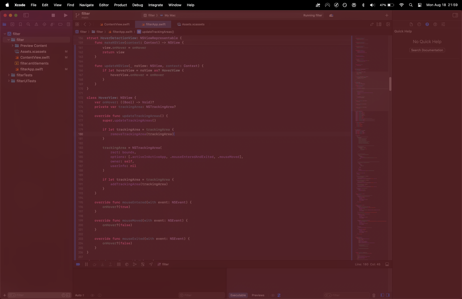Open the History inspector clock icon
Image resolution: width=462 pixels, height=299 pixels.
(x=419, y=24)
